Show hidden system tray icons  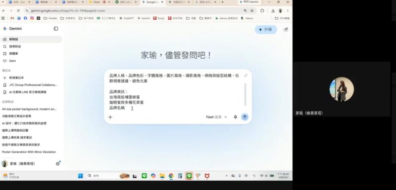tap(226, 176)
